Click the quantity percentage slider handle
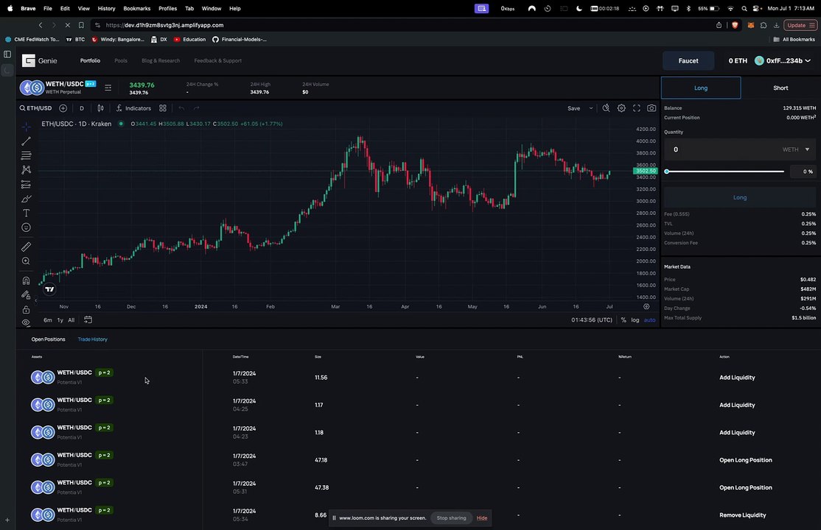821x530 pixels. 666,171
